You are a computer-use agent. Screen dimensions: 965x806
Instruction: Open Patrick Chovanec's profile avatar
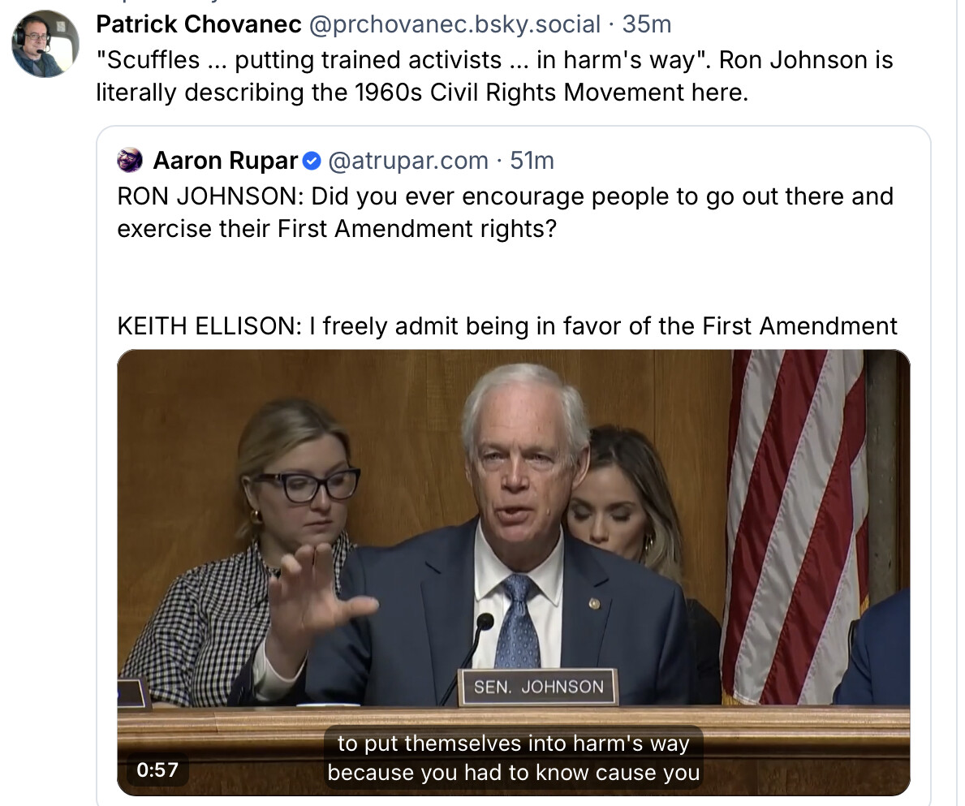pyautogui.click(x=45, y=44)
